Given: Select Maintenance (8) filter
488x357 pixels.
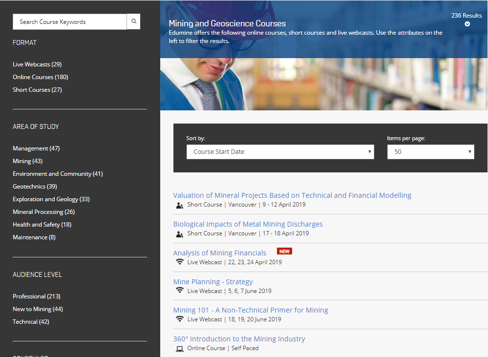Looking at the screenshot, I should [x=34, y=237].
